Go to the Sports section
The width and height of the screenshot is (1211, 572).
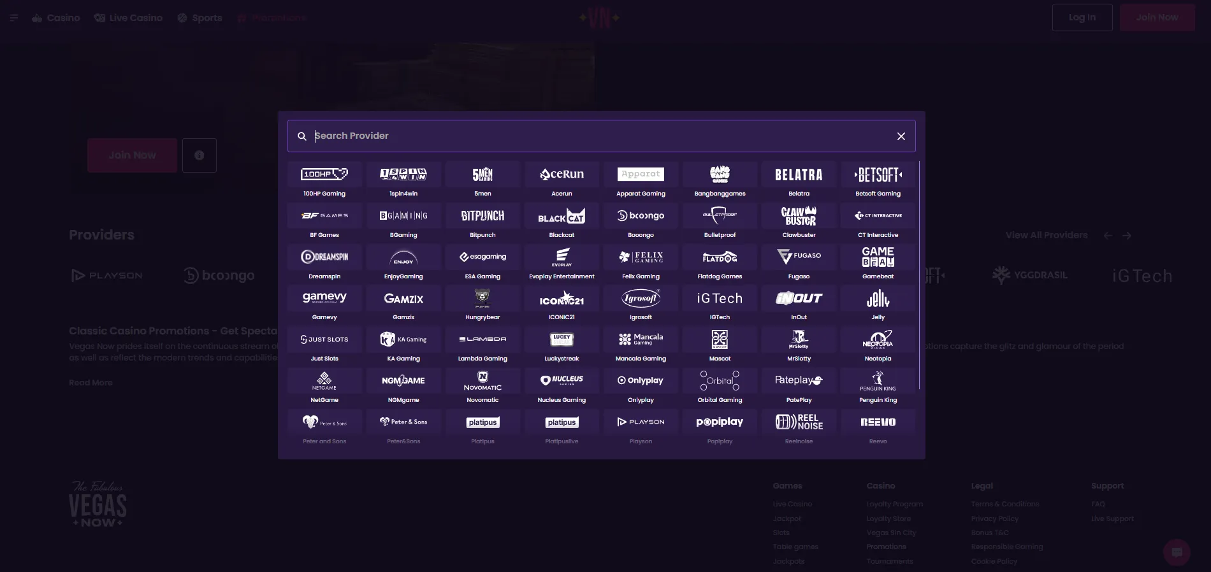[199, 18]
